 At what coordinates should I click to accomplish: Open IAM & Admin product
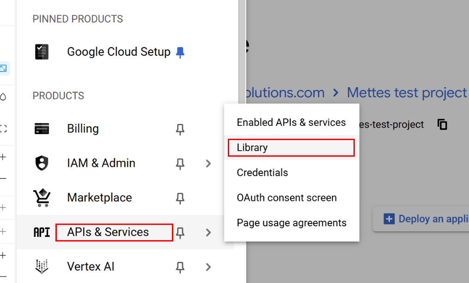coord(101,163)
